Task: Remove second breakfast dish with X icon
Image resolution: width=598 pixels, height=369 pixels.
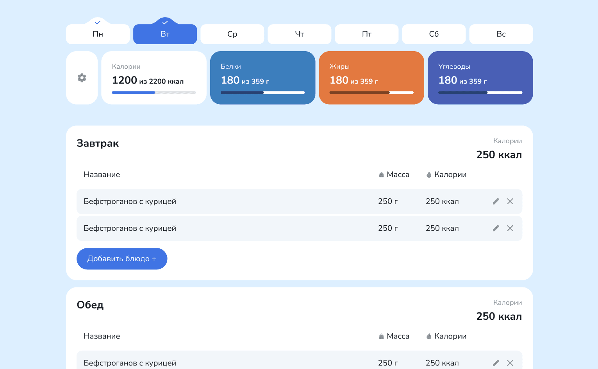Action: tap(510, 228)
